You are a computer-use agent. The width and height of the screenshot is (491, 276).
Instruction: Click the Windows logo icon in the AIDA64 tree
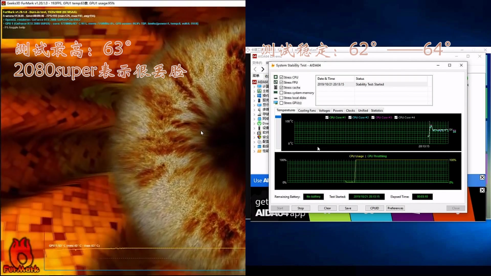coord(259,96)
